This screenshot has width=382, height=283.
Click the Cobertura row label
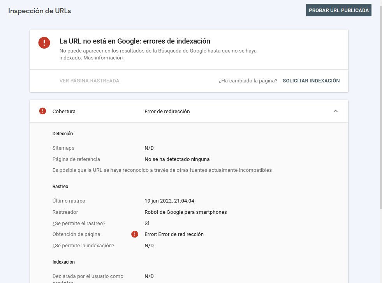click(64, 111)
